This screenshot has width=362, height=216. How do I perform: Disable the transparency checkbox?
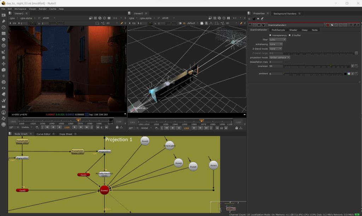270,35
